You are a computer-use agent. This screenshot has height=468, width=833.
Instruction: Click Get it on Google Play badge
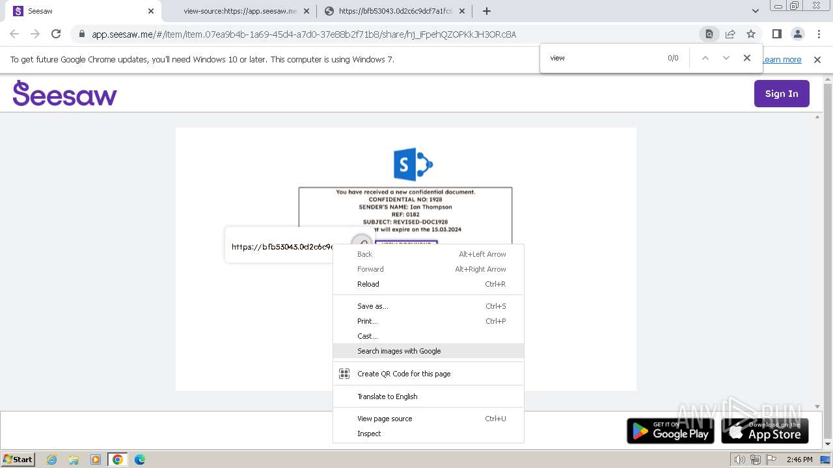(x=670, y=430)
